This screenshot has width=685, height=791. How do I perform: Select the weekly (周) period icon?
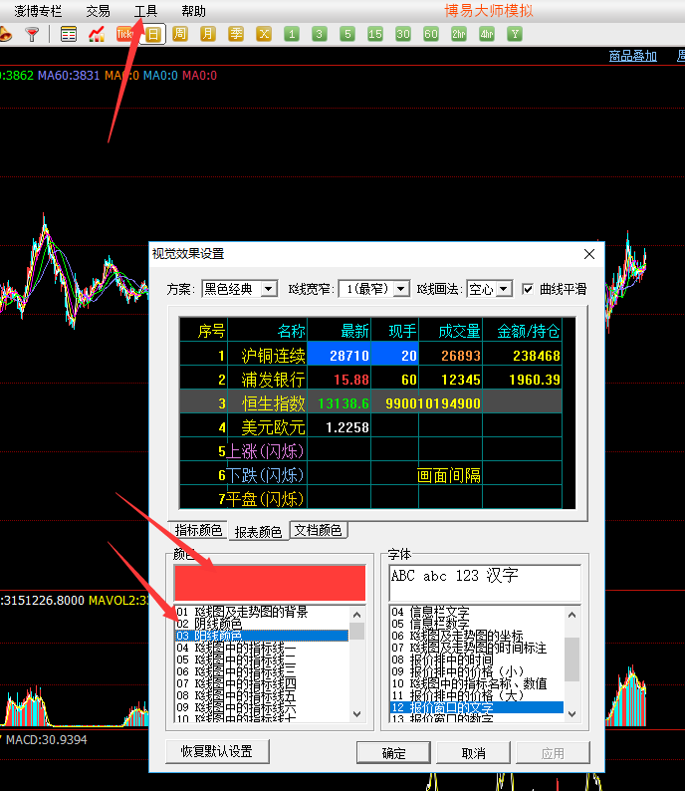click(x=180, y=34)
